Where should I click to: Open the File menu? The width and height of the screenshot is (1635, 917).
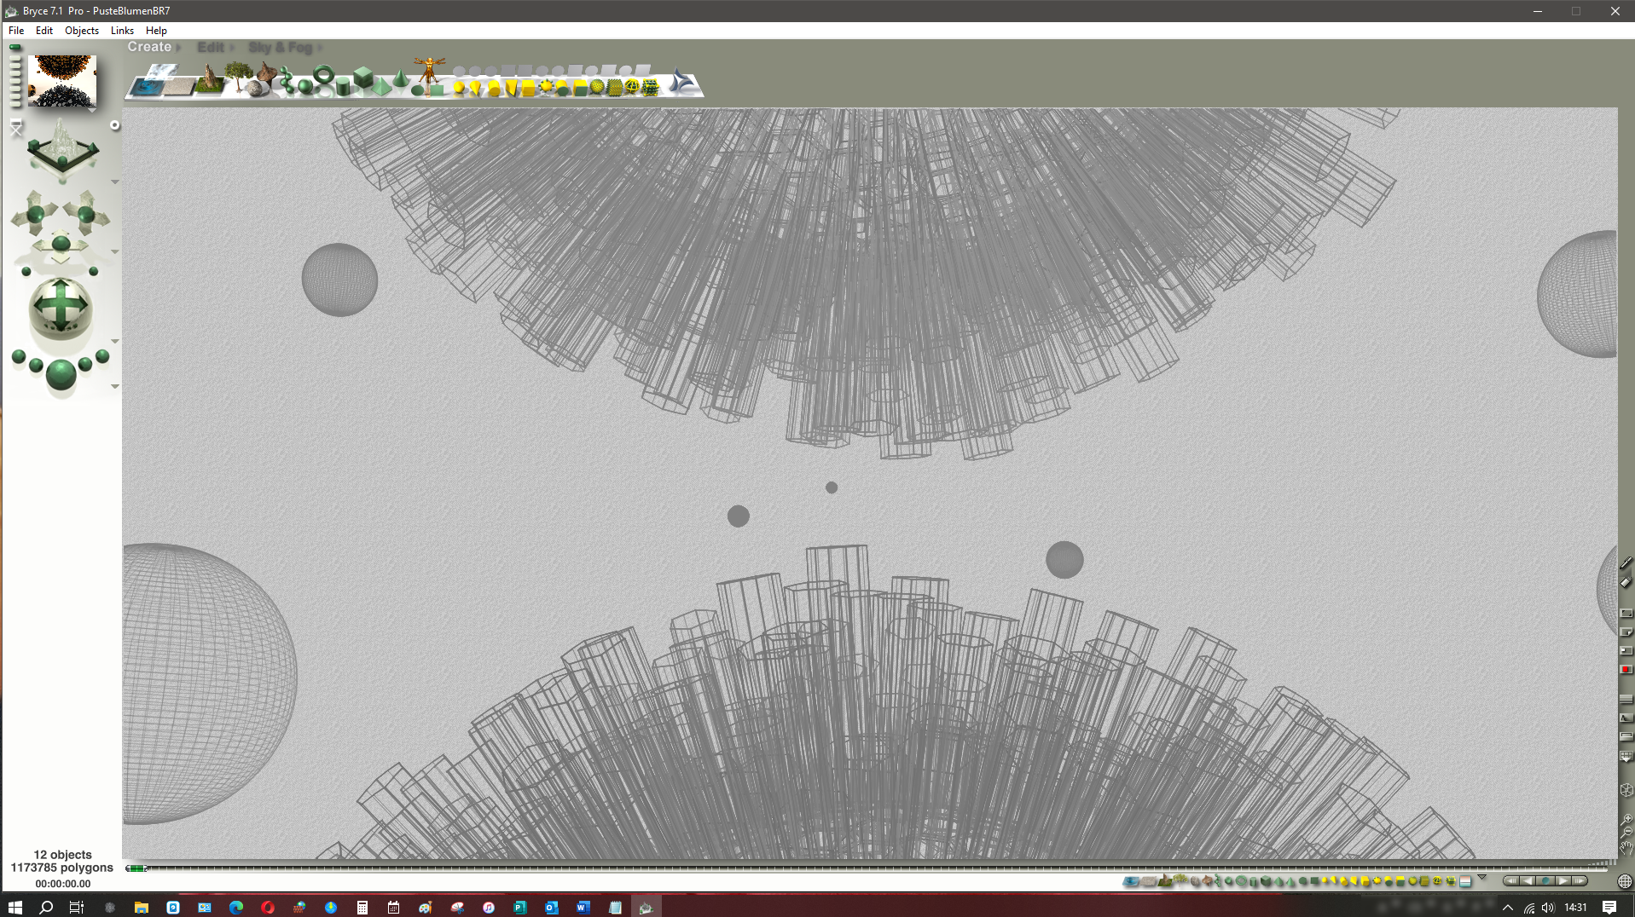tap(16, 31)
